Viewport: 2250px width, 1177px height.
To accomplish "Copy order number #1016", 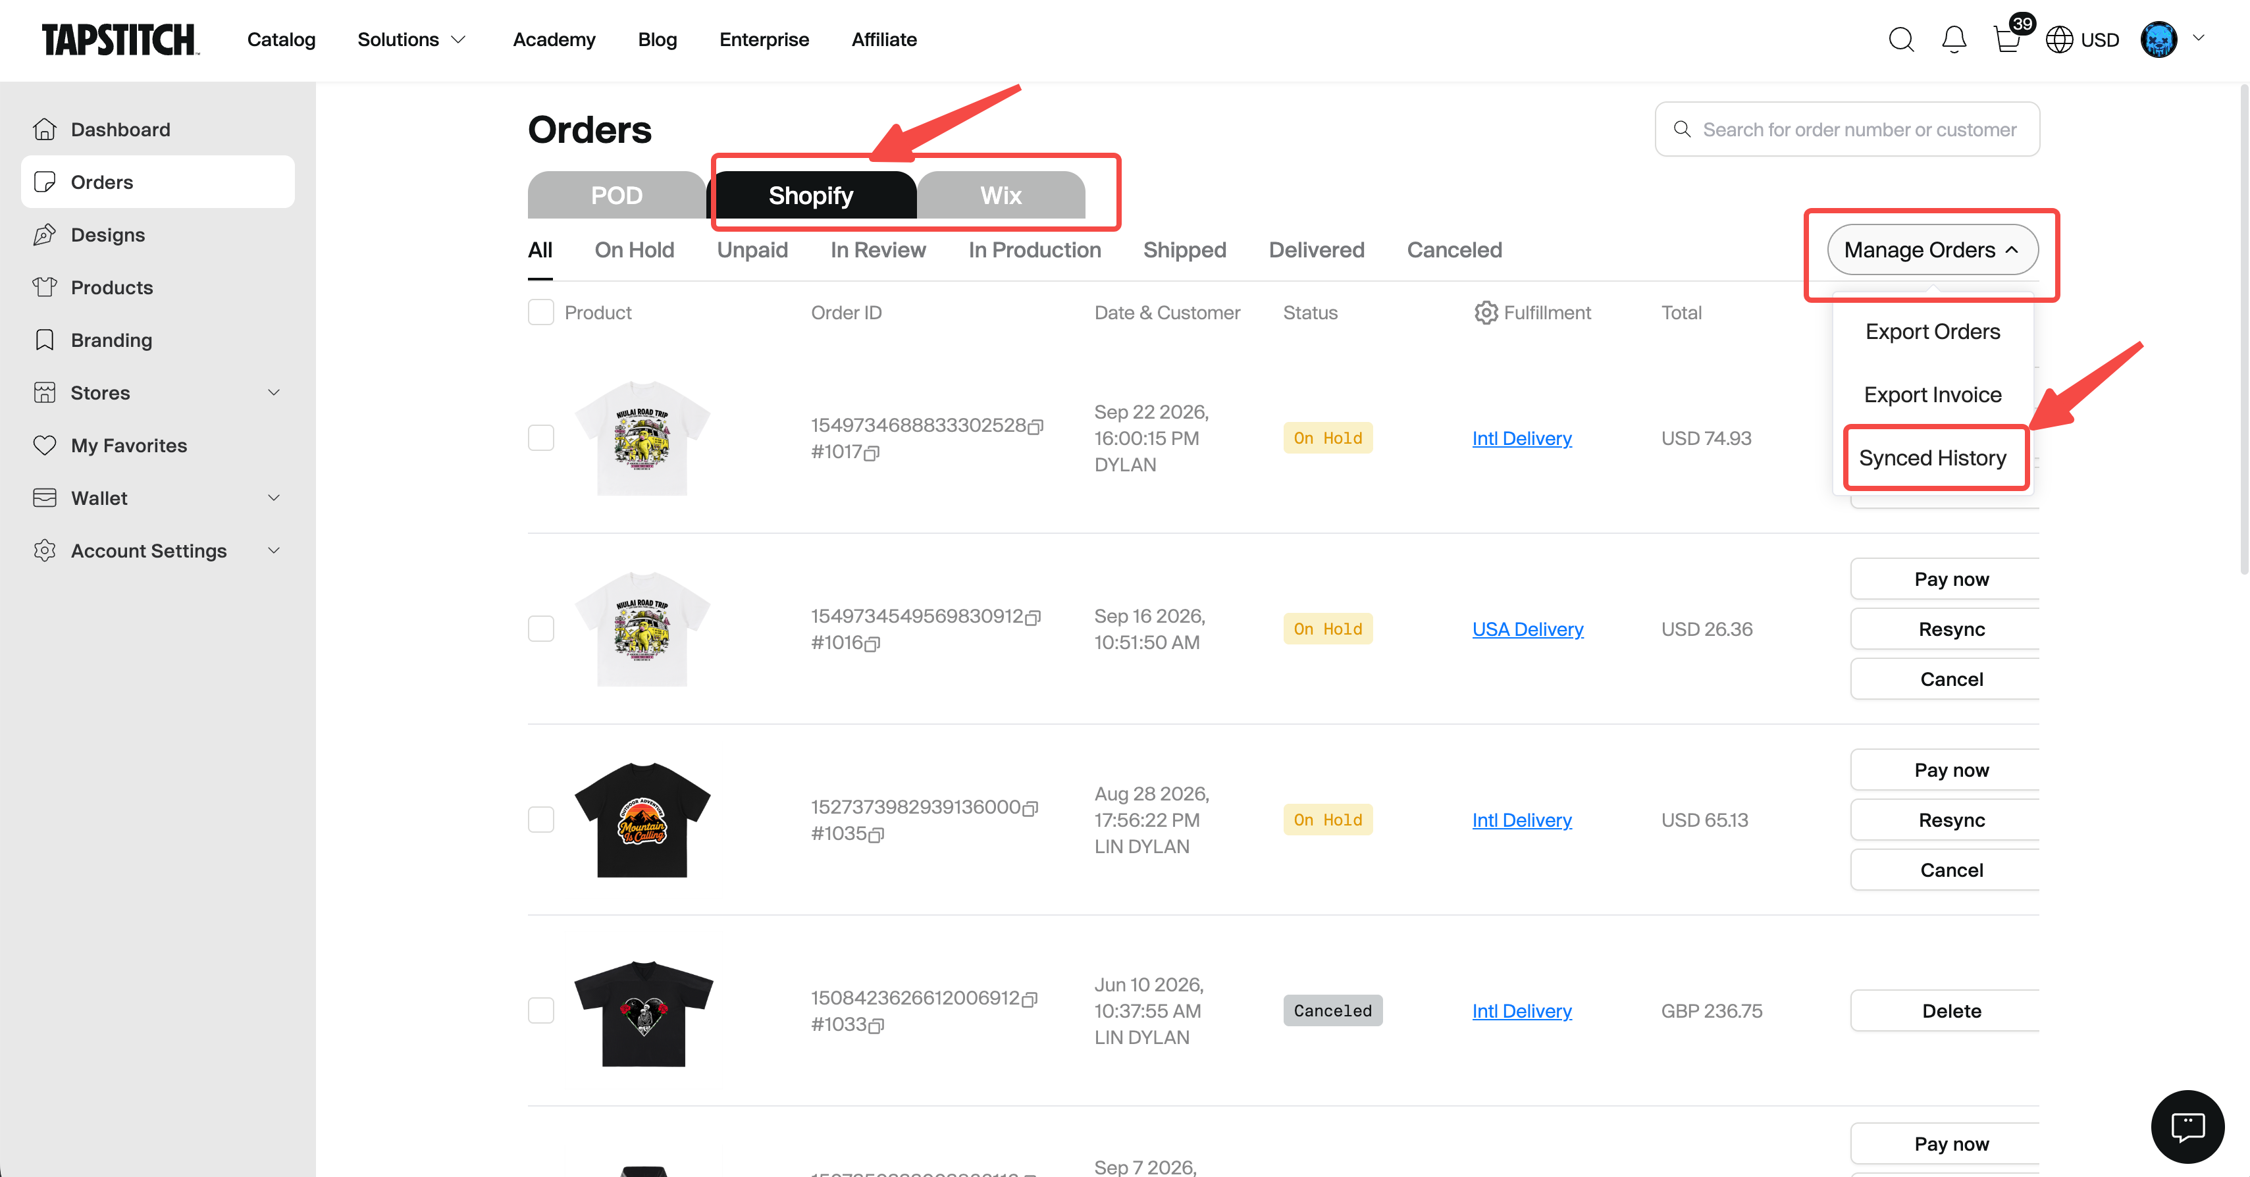I will click(872, 644).
